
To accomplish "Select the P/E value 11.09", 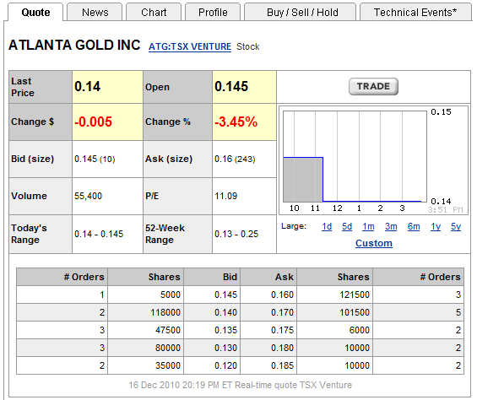I will coord(225,196).
